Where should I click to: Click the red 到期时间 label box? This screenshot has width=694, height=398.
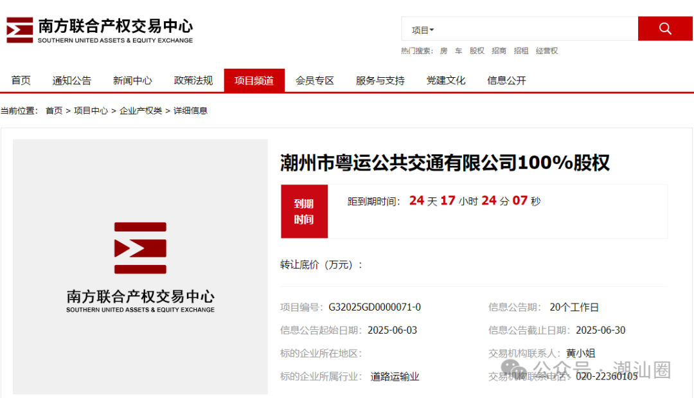click(304, 212)
